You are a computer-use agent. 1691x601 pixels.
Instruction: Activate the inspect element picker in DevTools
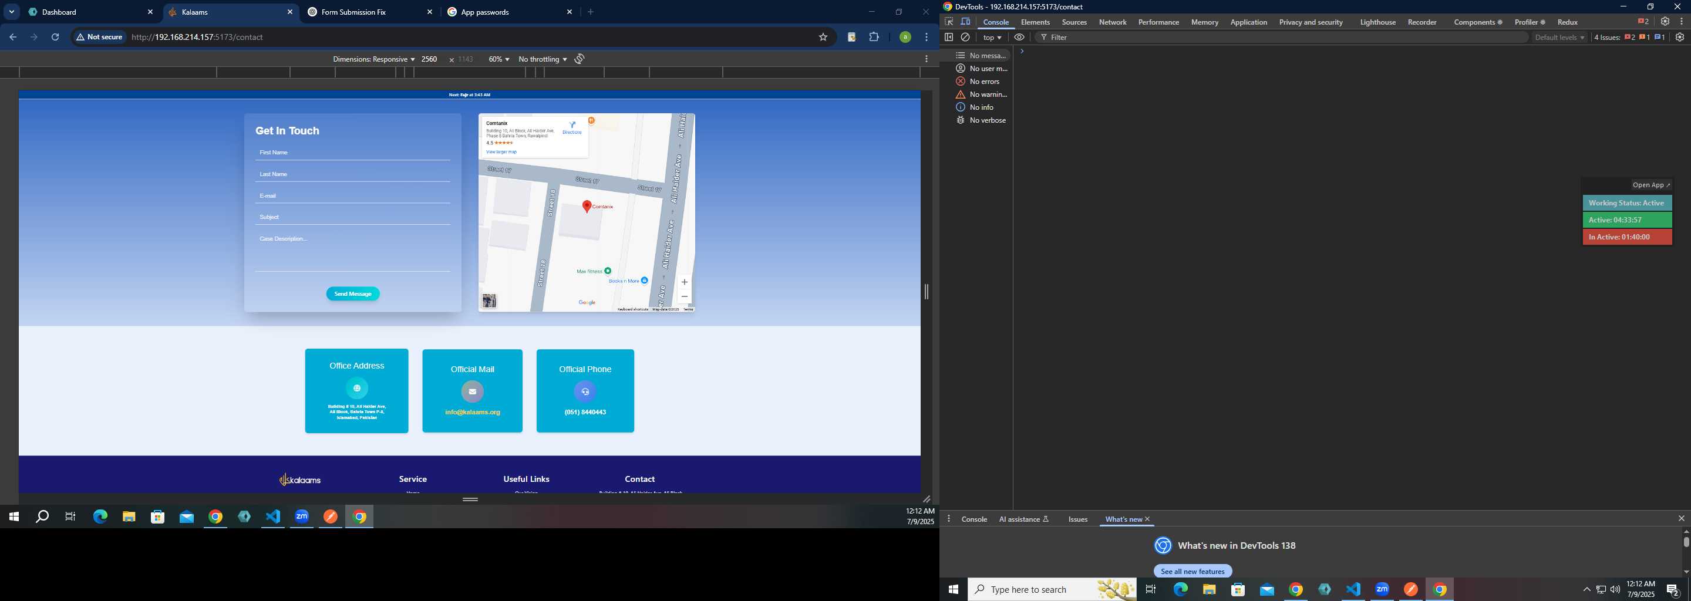(x=949, y=22)
